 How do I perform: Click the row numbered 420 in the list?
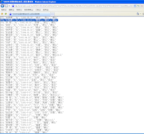click(24, 125)
